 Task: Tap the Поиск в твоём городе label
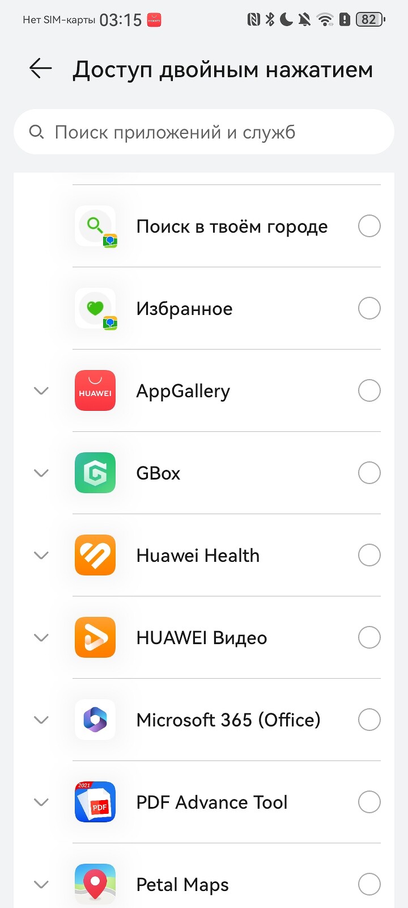click(x=232, y=227)
